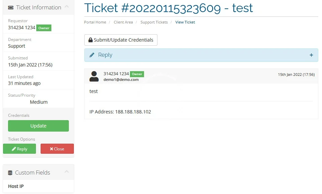The width and height of the screenshot is (322, 194).
Task: Click the lock icon on Submit/Update Credentials
Action: click(90, 40)
